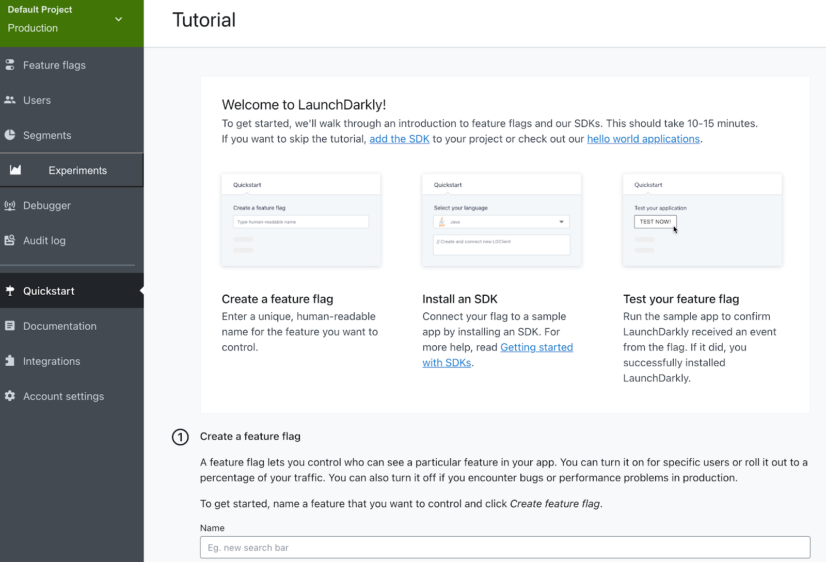The image size is (826, 562).
Task: Select the Quickstart pin icon
Action: (x=10, y=291)
